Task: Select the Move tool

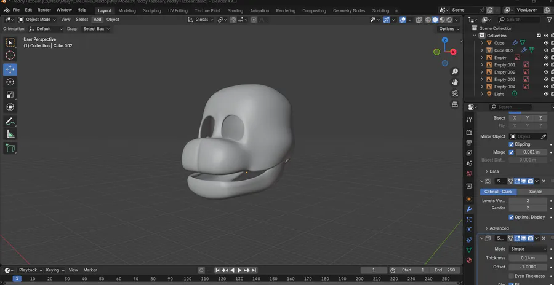Action: pyautogui.click(x=10, y=69)
